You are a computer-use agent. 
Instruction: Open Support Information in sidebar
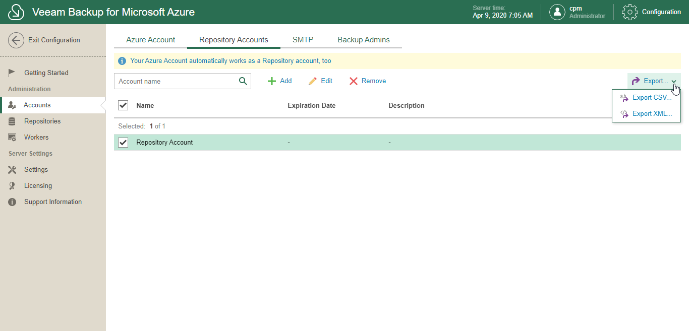pyautogui.click(x=53, y=202)
